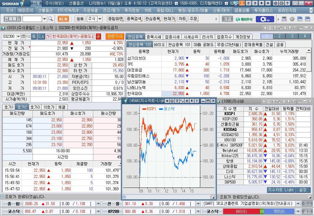Click the 등록 toolbar button

(x=80, y=19)
